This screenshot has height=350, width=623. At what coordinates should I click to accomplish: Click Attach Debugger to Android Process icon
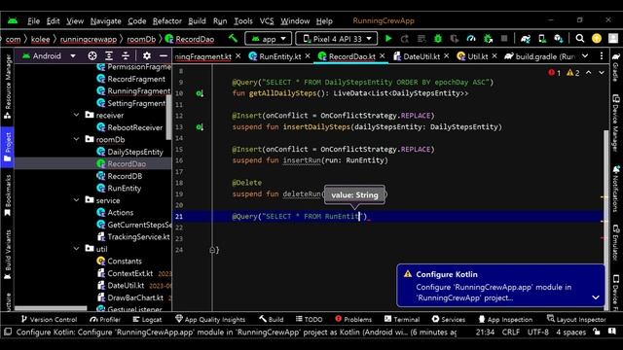tap(488, 39)
